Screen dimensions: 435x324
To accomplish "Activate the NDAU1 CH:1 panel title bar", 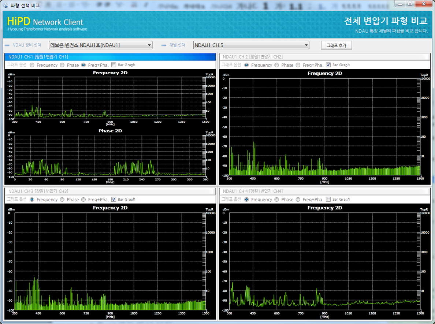I will click(110, 57).
